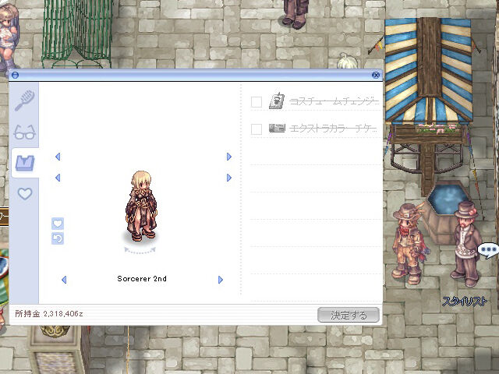Click the costume change ticket icon
The width and height of the screenshot is (499, 374).
tap(277, 101)
